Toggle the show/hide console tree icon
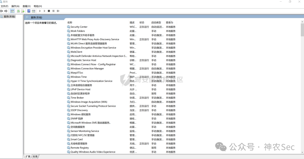The width and height of the screenshot is (304, 159). [12, 11]
